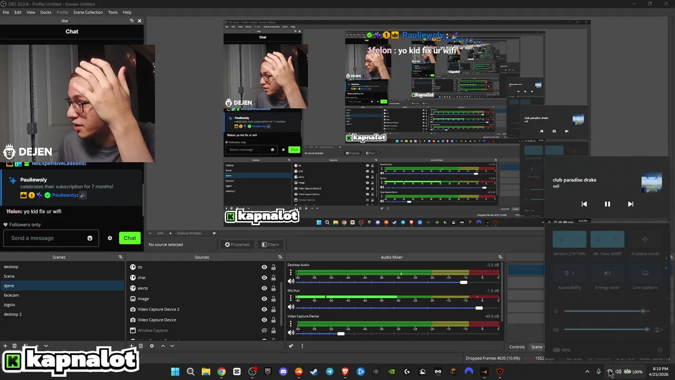Open the Audio Mixer bottom three-dot menu

pos(302,346)
